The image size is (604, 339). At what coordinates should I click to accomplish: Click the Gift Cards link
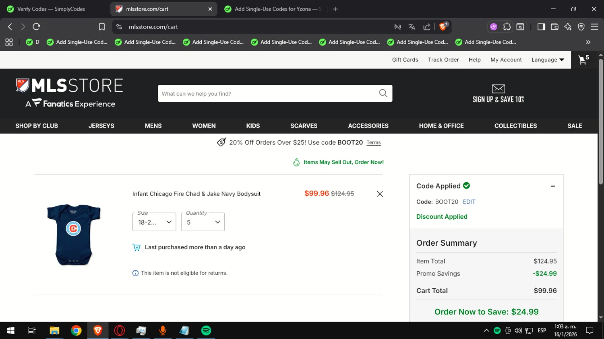coord(405,60)
